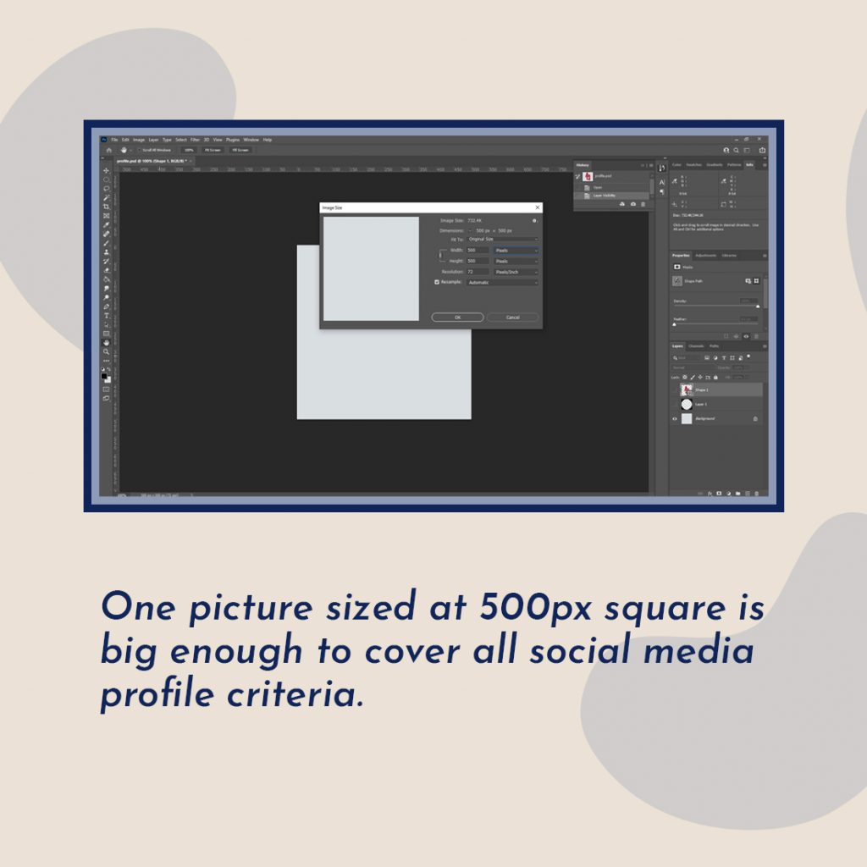Click the 100% zoom button
867x867 pixels.
click(x=189, y=150)
